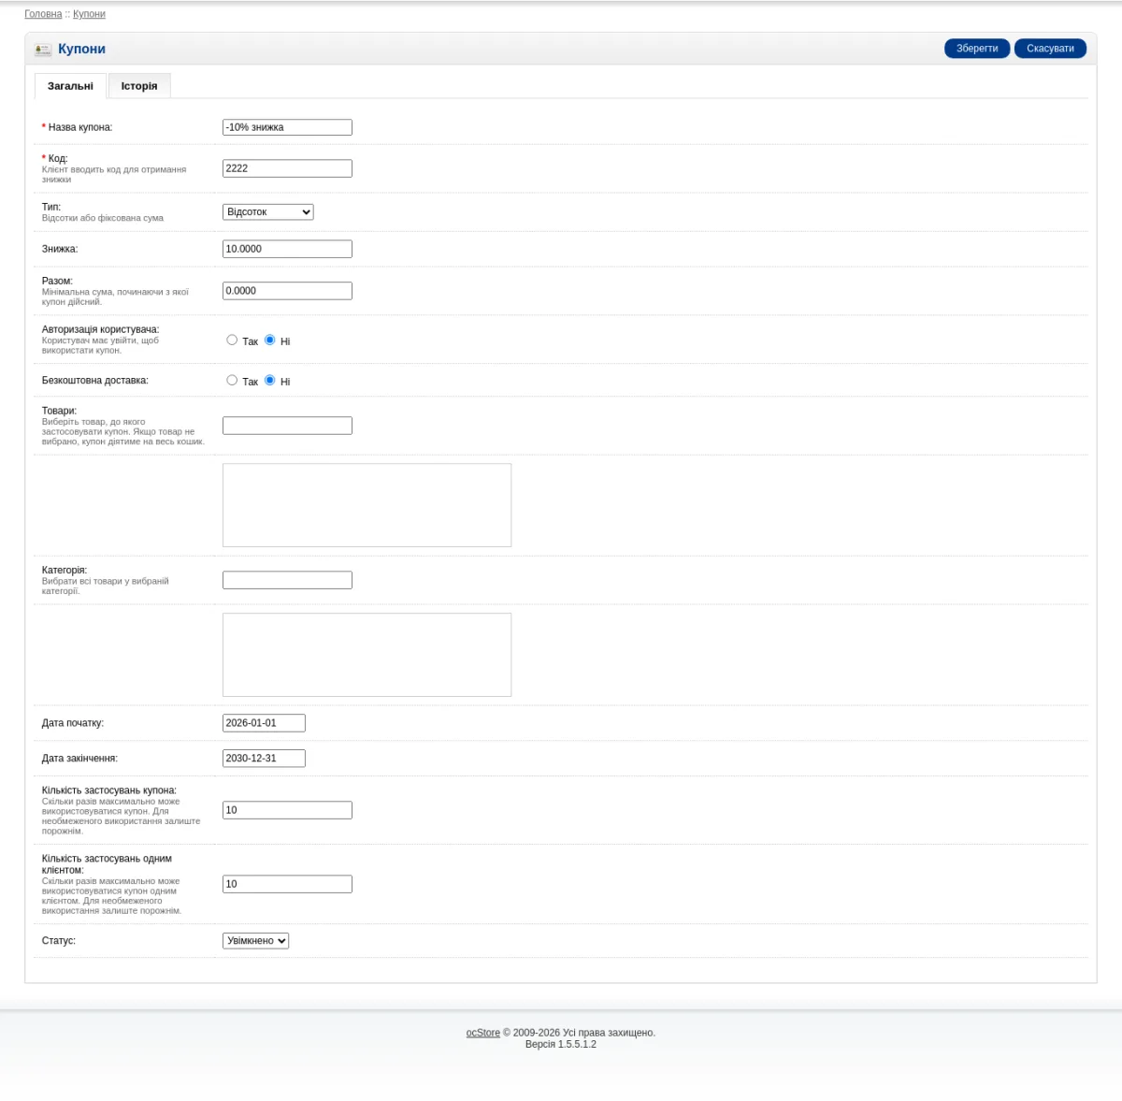
Task: Edit the Кількість застосувань одним клієнтом field
Action: (x=287, y=884)
